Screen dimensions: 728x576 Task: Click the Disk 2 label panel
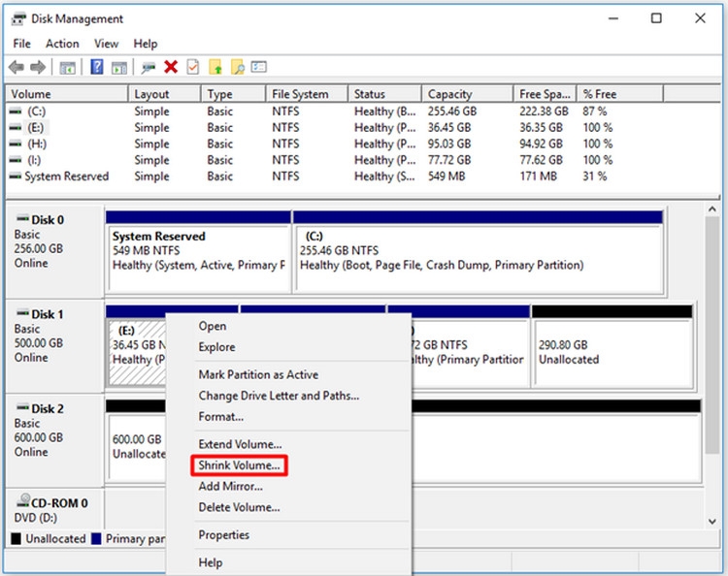(54, 440)
